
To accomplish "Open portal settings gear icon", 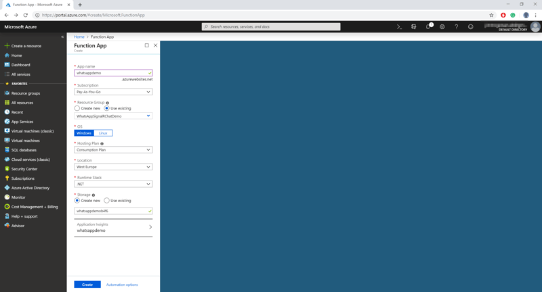I will pos(442,27).
